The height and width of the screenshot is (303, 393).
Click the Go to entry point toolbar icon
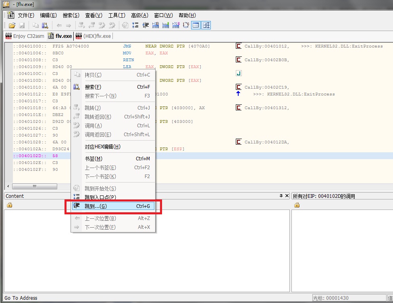pos(135,25)
